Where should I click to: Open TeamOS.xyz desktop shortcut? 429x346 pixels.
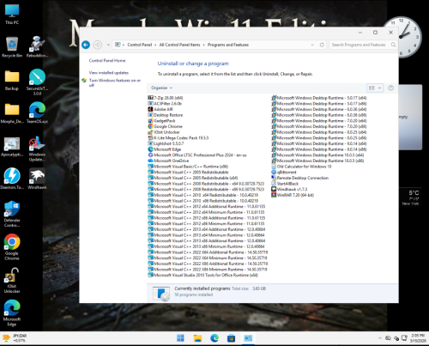click(37, 112)
